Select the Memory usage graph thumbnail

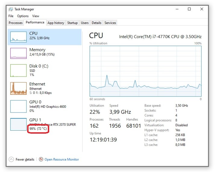[18, 53]
